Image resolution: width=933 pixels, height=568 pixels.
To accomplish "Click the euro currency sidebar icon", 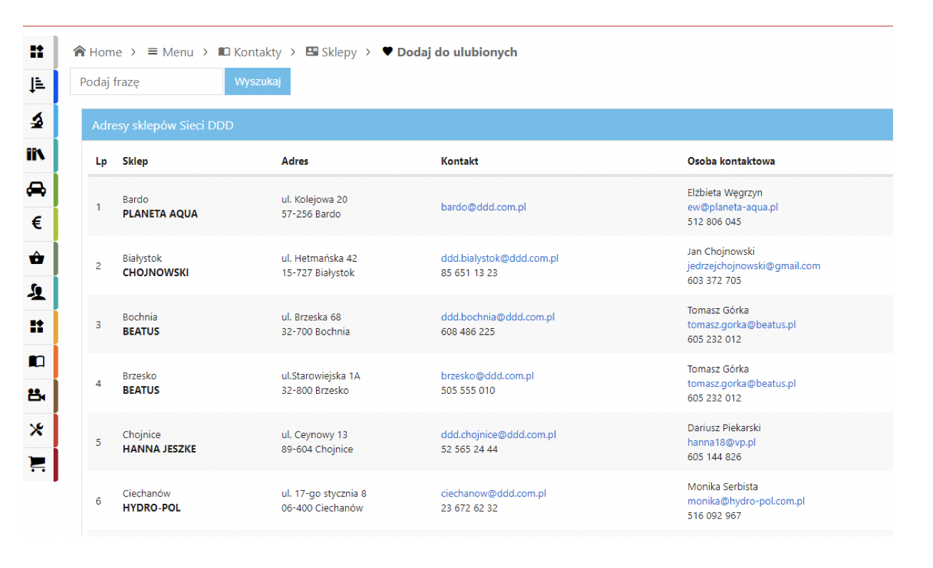I will [x=37, y=223].
